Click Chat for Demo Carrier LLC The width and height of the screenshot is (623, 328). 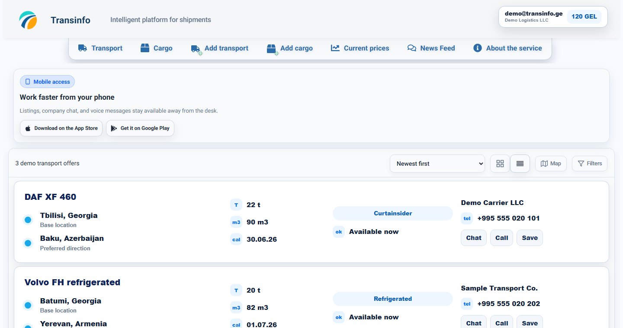(x=474, y=238)
